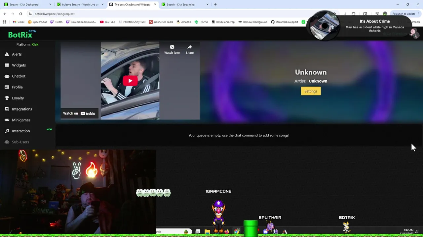Open the media control icon in toolbar
Viewport: 423px width, 237px height.
pos(377,14)
